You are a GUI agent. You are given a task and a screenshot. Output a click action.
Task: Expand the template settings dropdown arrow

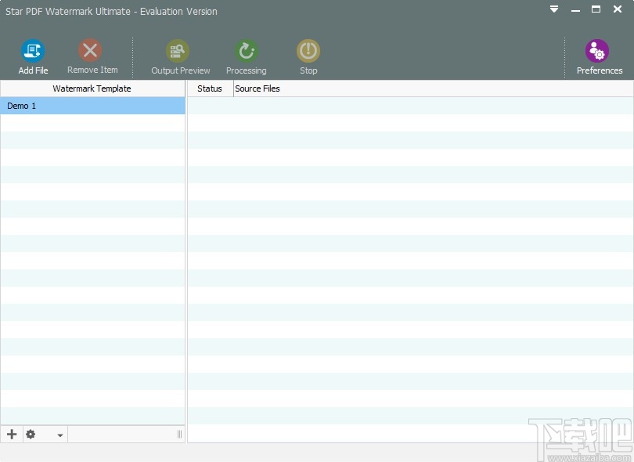click(x=59, y=435)
